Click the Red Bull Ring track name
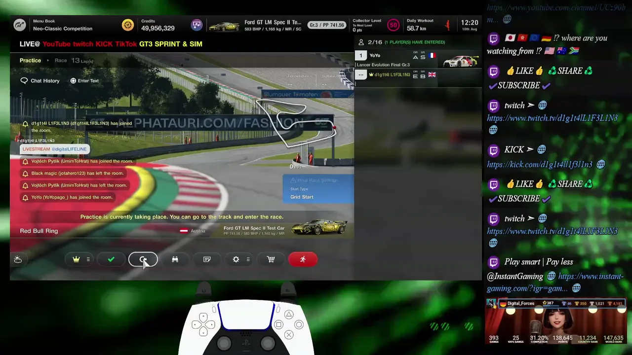This screenshot has height=355, width=632. tap(39, 231)
